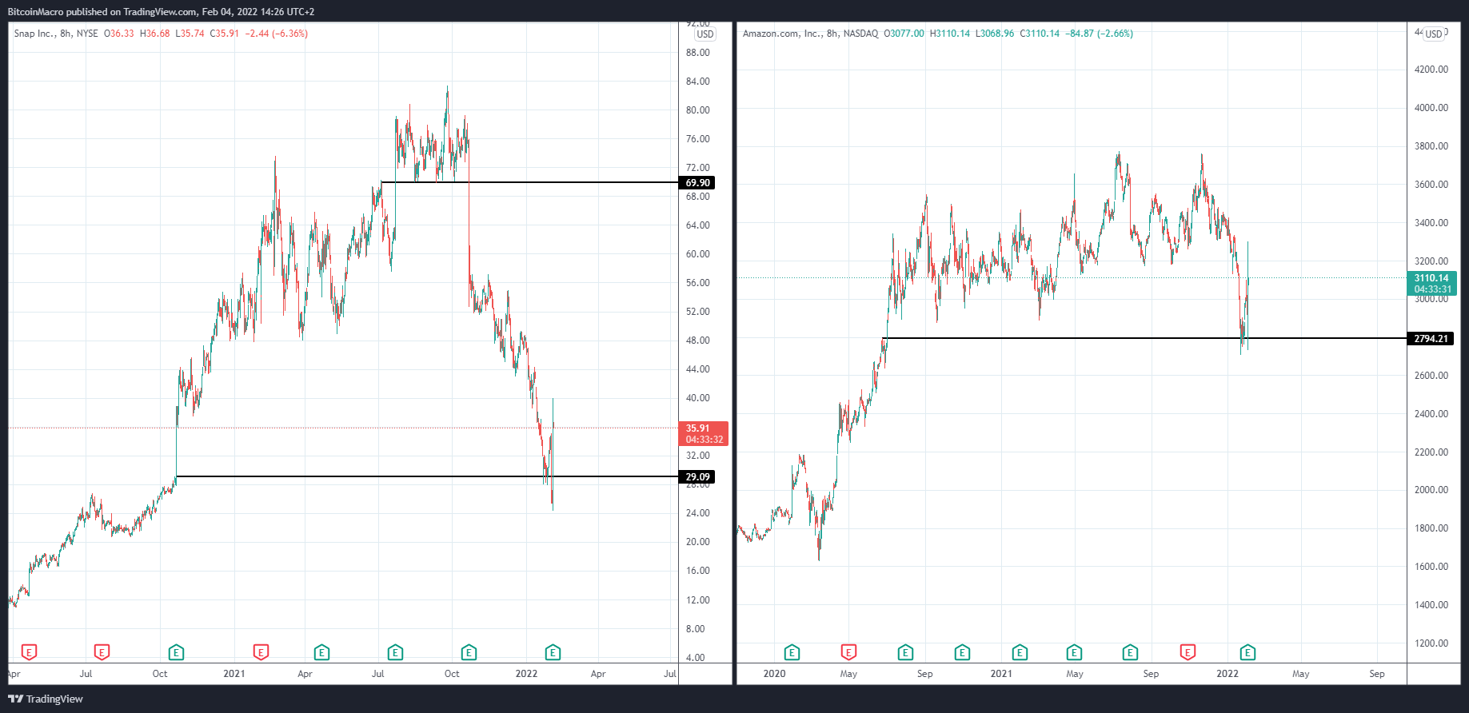Click Snap's high value H36.68
Image resolution: width=1469 pixels, height=713 pixels.
pos(154,34)
